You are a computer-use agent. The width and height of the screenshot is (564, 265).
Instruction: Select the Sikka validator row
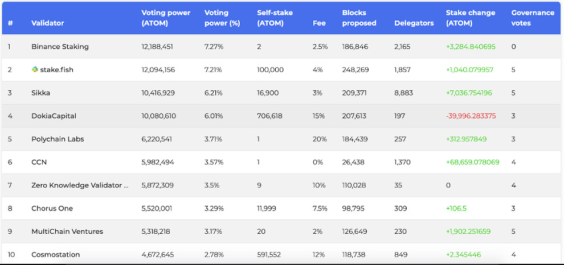(41, 93)
